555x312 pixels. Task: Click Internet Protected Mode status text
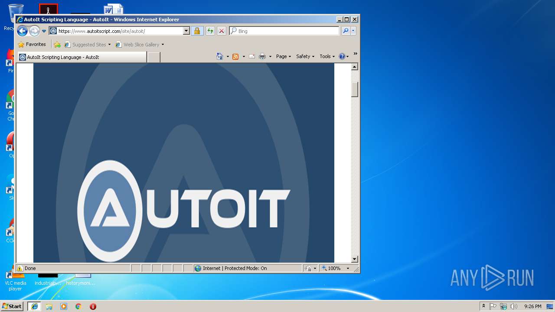click(235, 268)
